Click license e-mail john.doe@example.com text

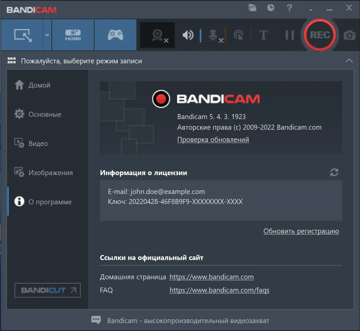tap(168, 192)
